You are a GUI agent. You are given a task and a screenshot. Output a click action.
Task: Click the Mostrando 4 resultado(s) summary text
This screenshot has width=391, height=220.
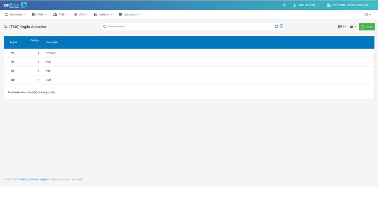point(31,92)
